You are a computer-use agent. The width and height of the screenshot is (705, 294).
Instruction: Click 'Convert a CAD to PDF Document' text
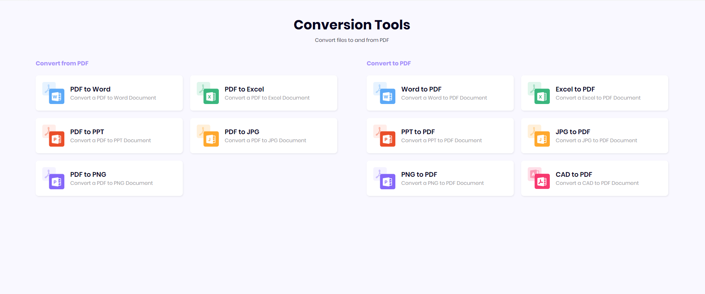pos(597,183)
